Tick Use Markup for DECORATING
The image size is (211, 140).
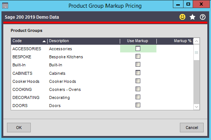(138, 97)
